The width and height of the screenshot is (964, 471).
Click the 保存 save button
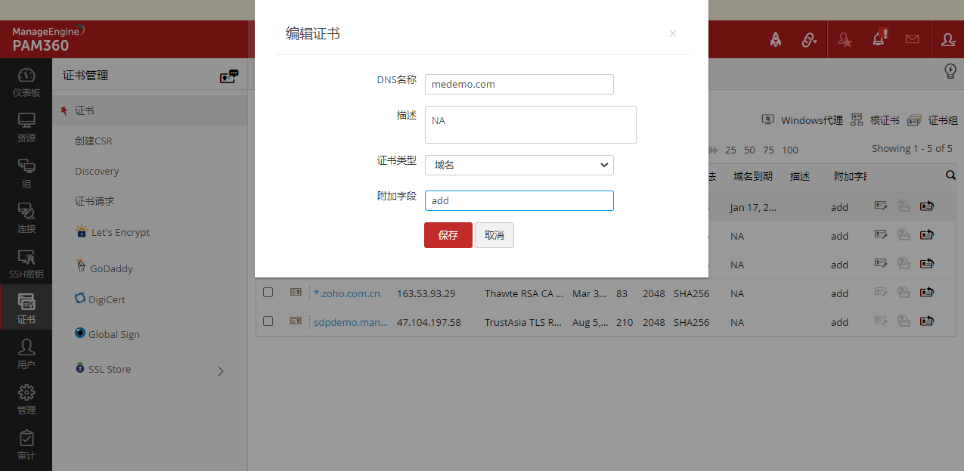coord(448,235)
